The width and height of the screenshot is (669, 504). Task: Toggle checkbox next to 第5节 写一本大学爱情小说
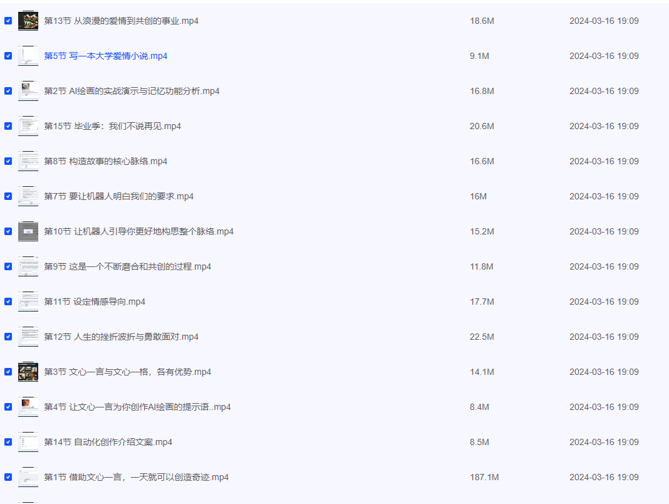(8, 56)
